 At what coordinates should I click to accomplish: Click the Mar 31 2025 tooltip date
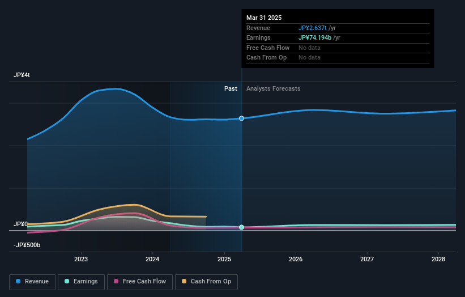click(x=264, y=18)
